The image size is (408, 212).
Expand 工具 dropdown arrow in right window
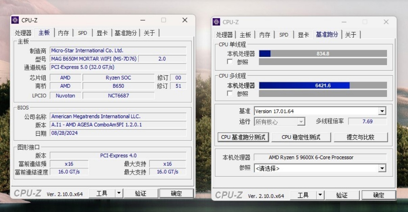pyautogui.click(x=320, y=195)
